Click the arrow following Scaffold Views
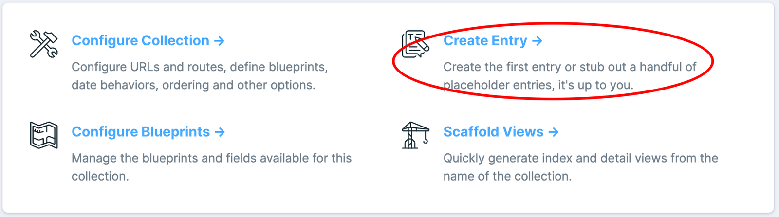This screenshot has width=779, height=217. pyautogui.click(x=554, y=132)
